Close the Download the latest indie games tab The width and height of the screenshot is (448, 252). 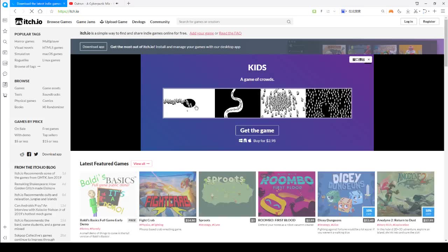tap(64, 3)
